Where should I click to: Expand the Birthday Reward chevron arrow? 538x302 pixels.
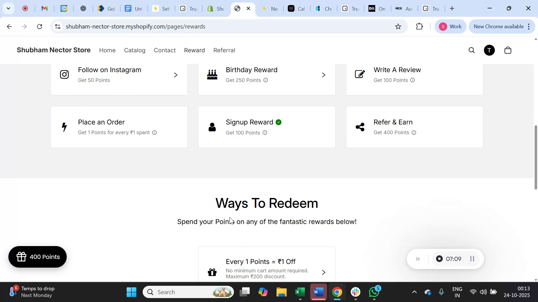(x=323, y=75)
